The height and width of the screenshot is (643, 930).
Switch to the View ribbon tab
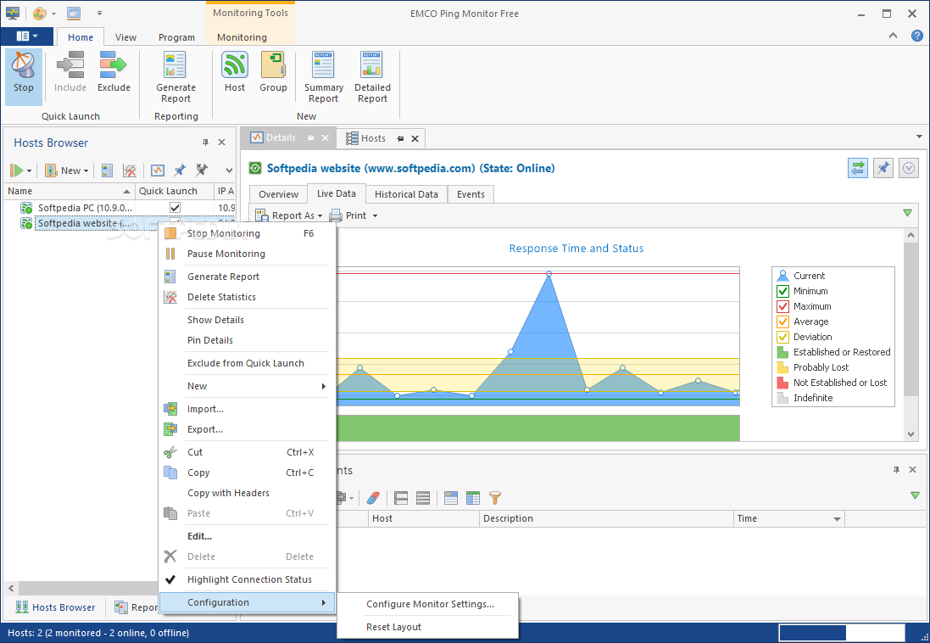tap(125, 36)
